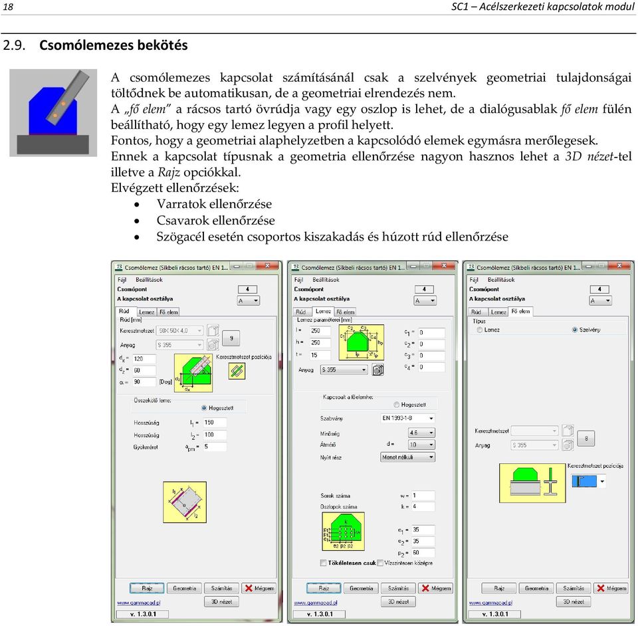The image size is (638, 626).
Task: Open the www.gammacad.pl link in the left dialog
Action: 139,603
